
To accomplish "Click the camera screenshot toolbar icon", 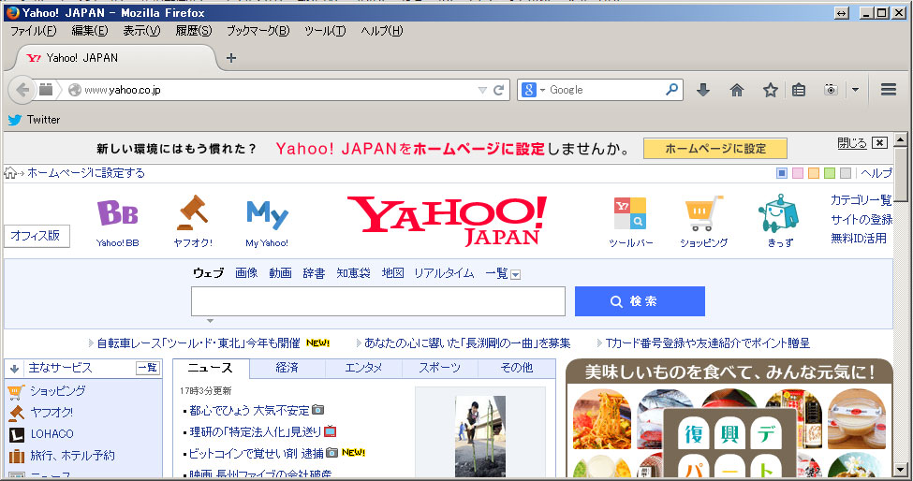I will click(831, 90).
